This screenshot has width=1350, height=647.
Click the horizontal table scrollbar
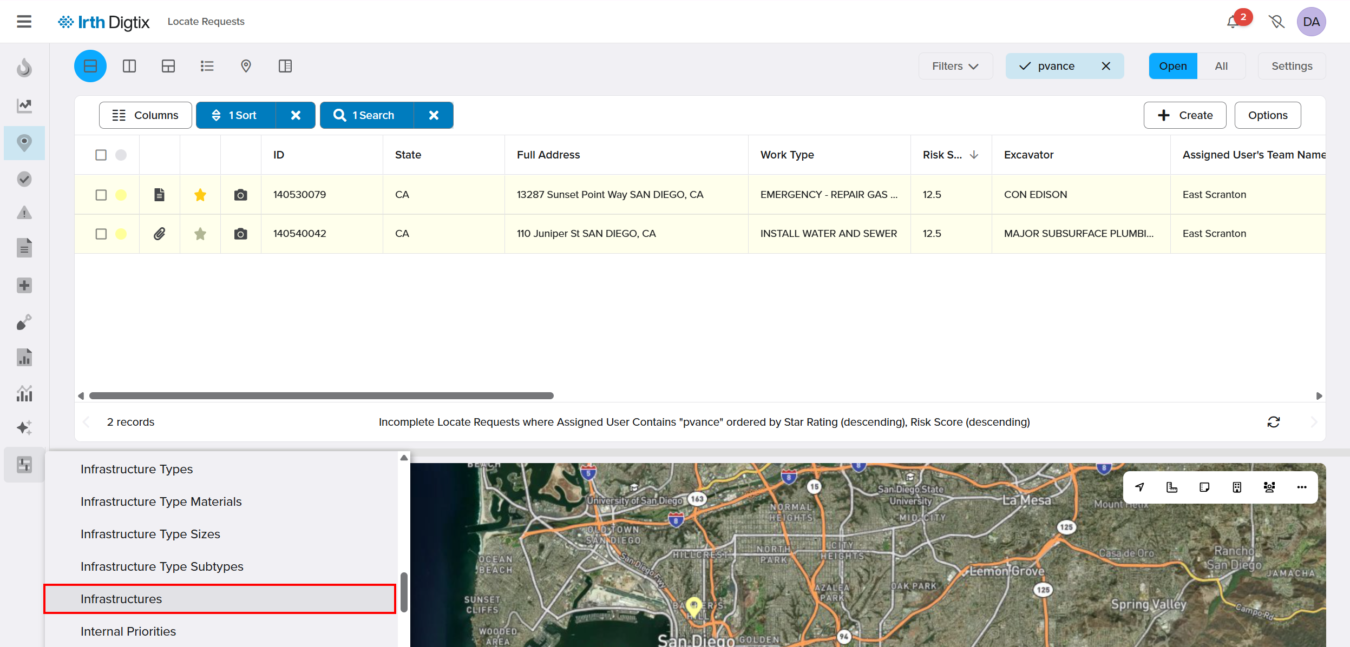pos(321,396)
